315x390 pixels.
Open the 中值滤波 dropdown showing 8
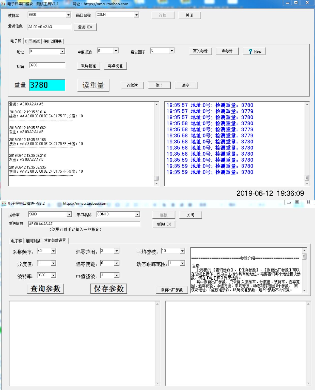pyautogui.click(x=116, y=51)
